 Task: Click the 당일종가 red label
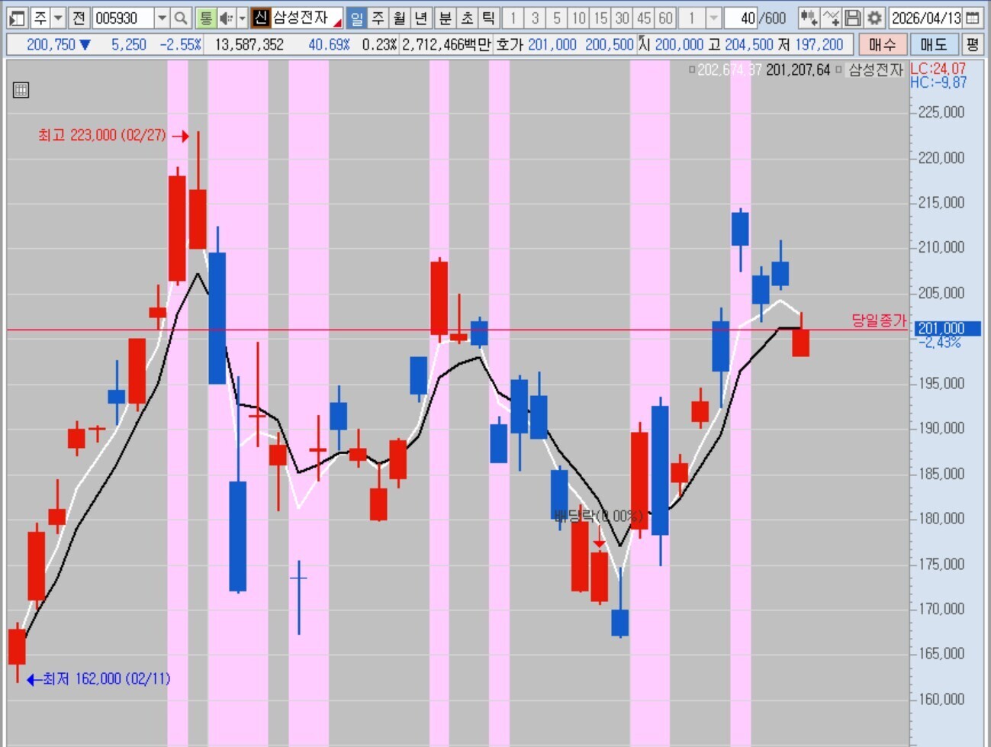879,320
